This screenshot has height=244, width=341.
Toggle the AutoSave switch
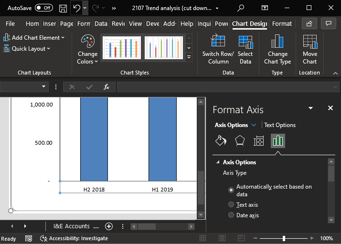coord(44,8)
